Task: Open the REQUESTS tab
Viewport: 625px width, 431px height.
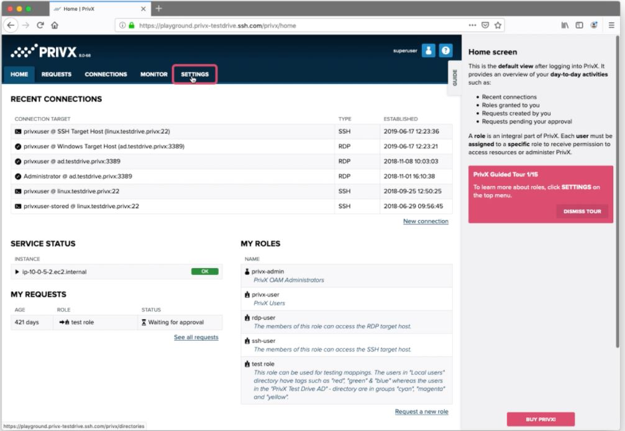Action: (56, 74)
